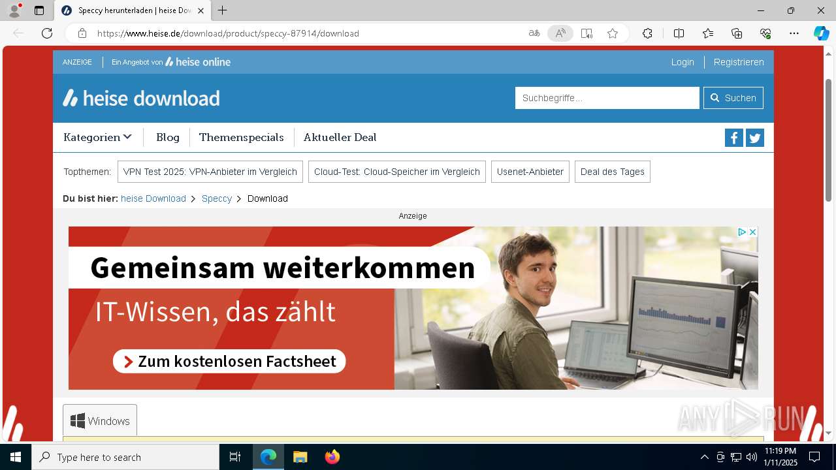Screen dimensions: 836x470
Task: Open Collections icon
Action: (737, 33)
